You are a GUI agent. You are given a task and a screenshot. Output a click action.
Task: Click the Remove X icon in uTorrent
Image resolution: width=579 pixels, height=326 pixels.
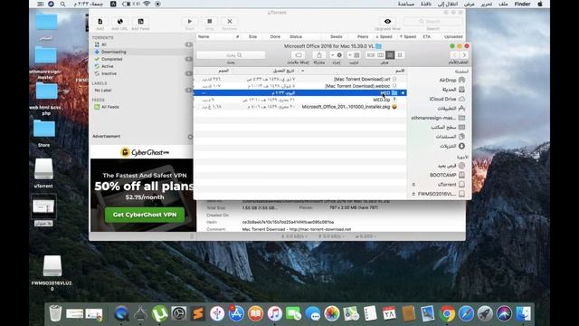(230, 22)
